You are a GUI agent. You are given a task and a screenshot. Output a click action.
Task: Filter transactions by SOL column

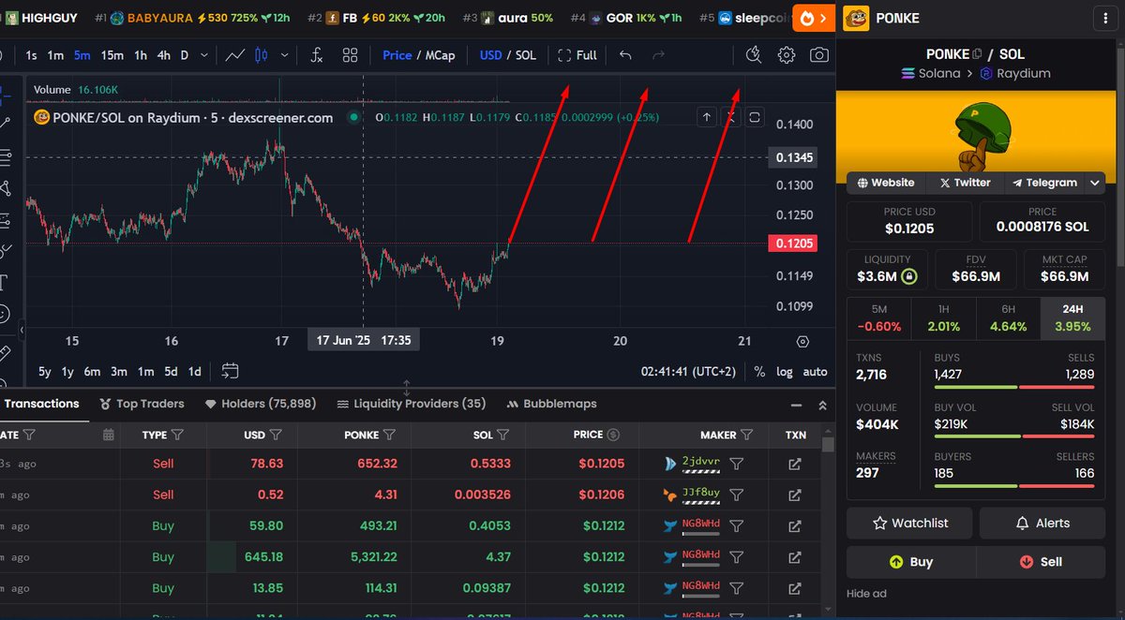coord(503,435)
